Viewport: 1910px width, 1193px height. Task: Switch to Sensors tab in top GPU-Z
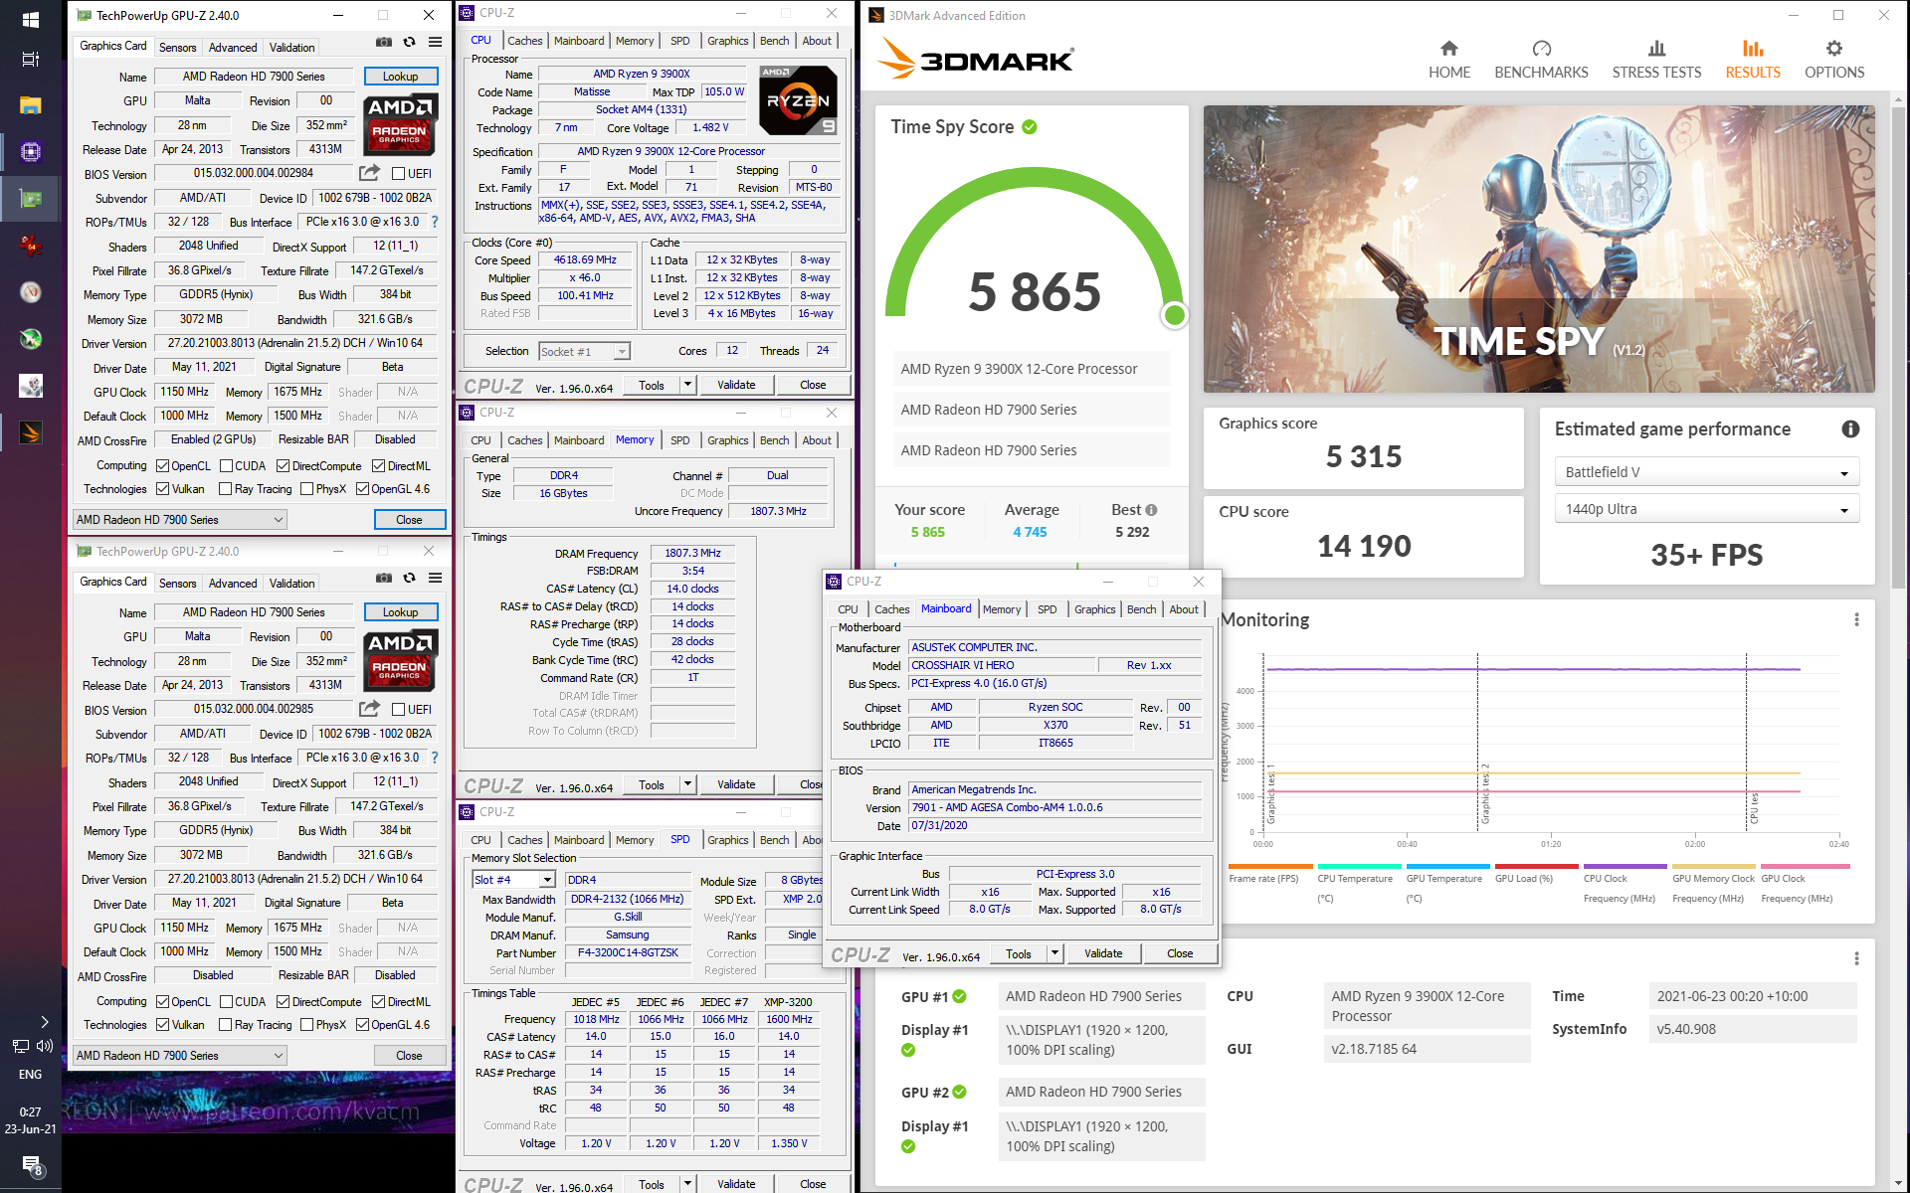177,47
